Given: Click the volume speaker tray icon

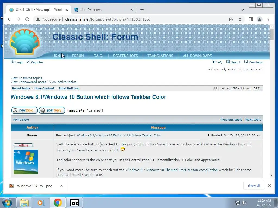Looking at the screenshot, I should pyautogui.click(x=244, y=203).
